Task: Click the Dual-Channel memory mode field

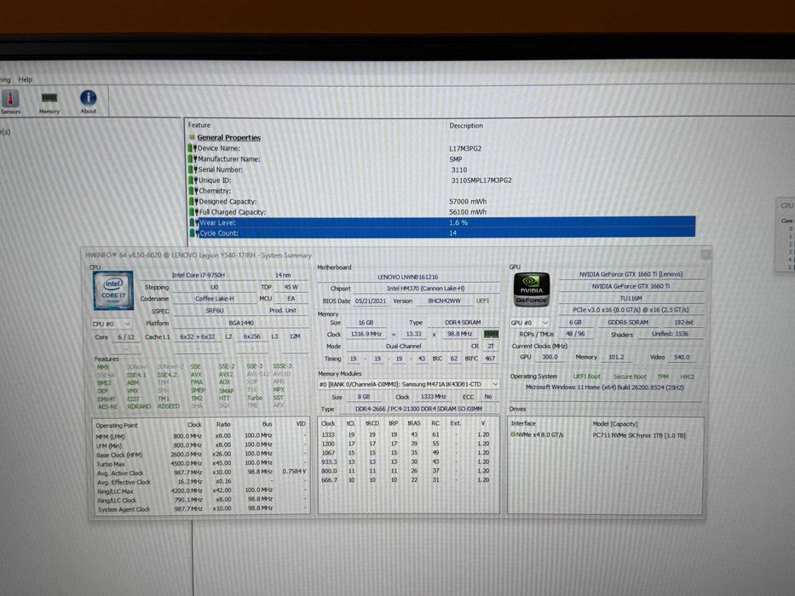Action: click(x=404, y=347)
